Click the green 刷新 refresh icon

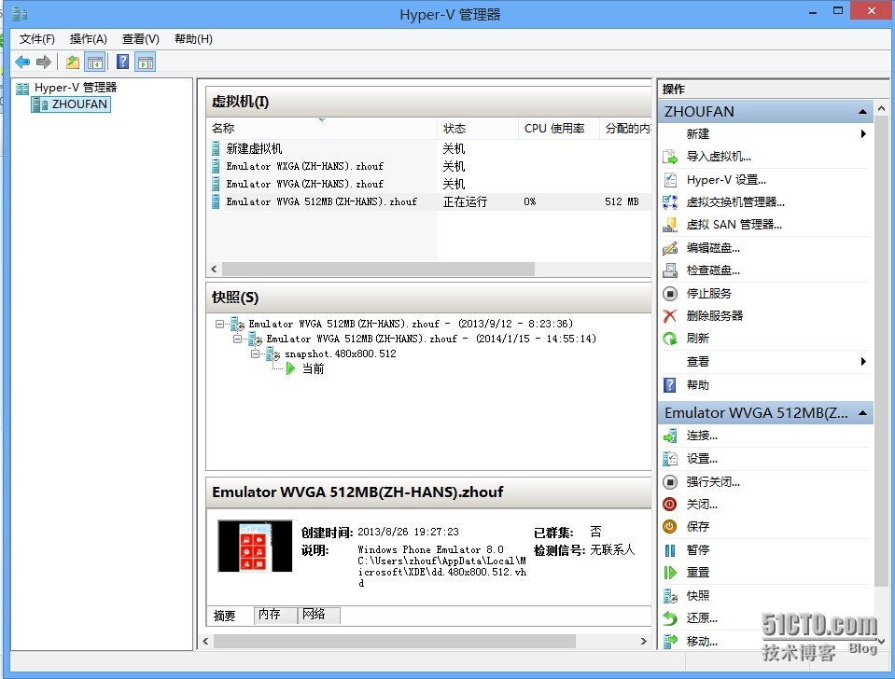[669, 339]
